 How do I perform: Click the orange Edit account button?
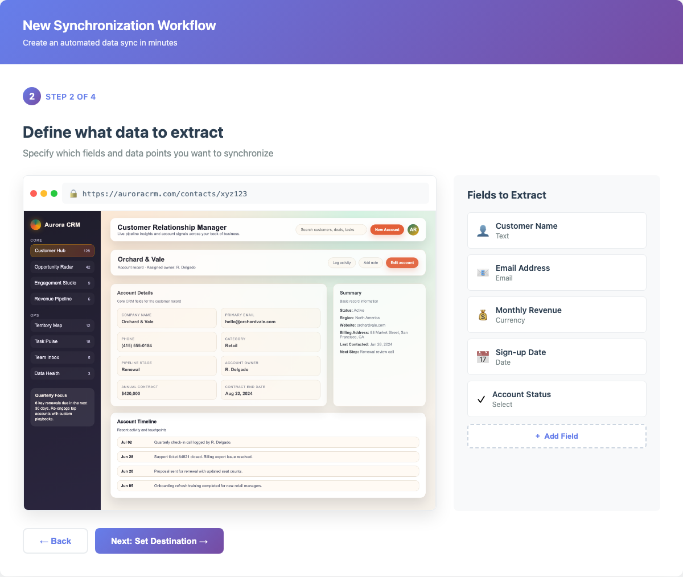pyautogui.click(x=402, y=262)
